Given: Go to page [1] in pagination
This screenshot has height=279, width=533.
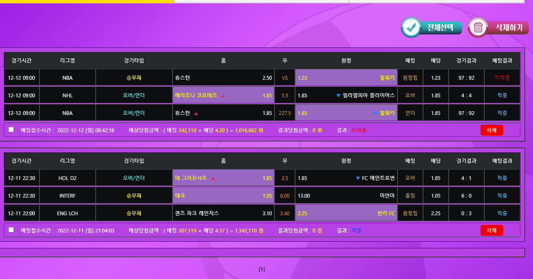Looking at the screenshot, I should coord(262,269).
